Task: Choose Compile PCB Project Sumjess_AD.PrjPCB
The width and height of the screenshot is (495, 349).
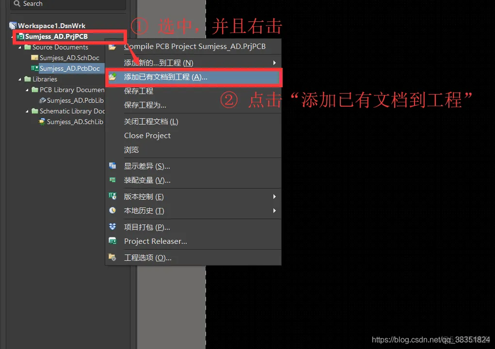Action: (x=193, y=47)
